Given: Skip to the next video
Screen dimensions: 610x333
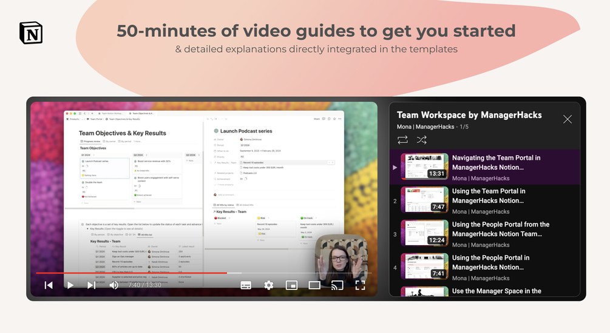Looking at the screenshot, I should coord(92,285).
